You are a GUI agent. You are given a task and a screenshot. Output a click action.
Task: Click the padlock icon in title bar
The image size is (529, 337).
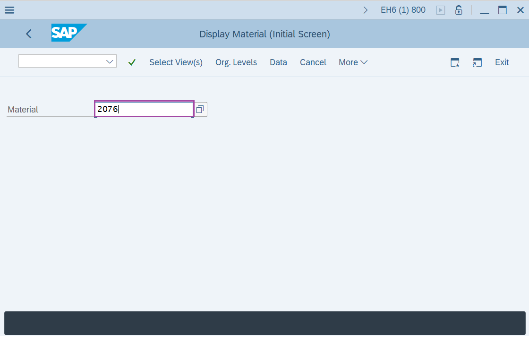tap(458, 10)
